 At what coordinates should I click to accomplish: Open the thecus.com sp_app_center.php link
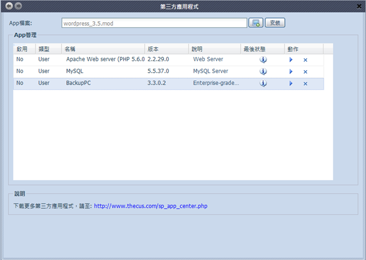[x=150, y=206]
